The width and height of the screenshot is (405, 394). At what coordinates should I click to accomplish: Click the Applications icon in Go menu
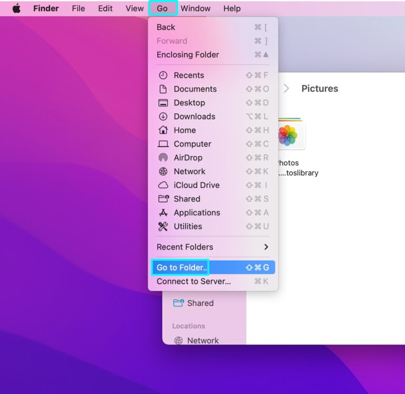[163, 213]
